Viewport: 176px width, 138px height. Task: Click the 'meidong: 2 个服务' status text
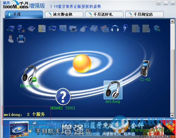(x=25, y=114)
